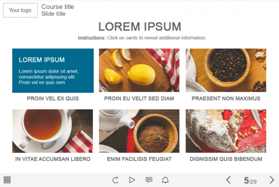Click In Vitae Accumsan Libero caption
Viewport: 279px width, 187px height.
[53, 159]
